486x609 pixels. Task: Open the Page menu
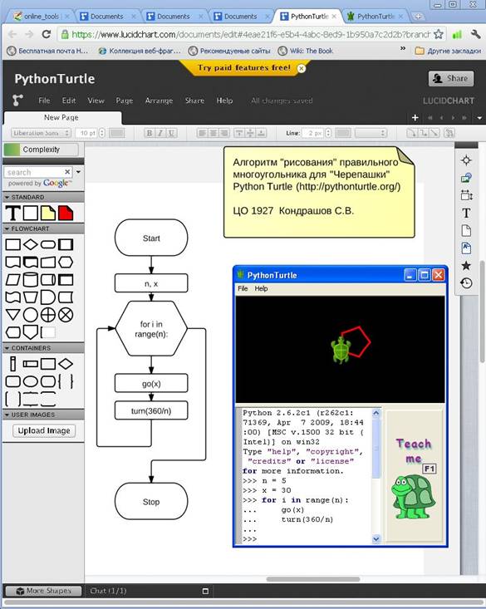tap(125, 101)
